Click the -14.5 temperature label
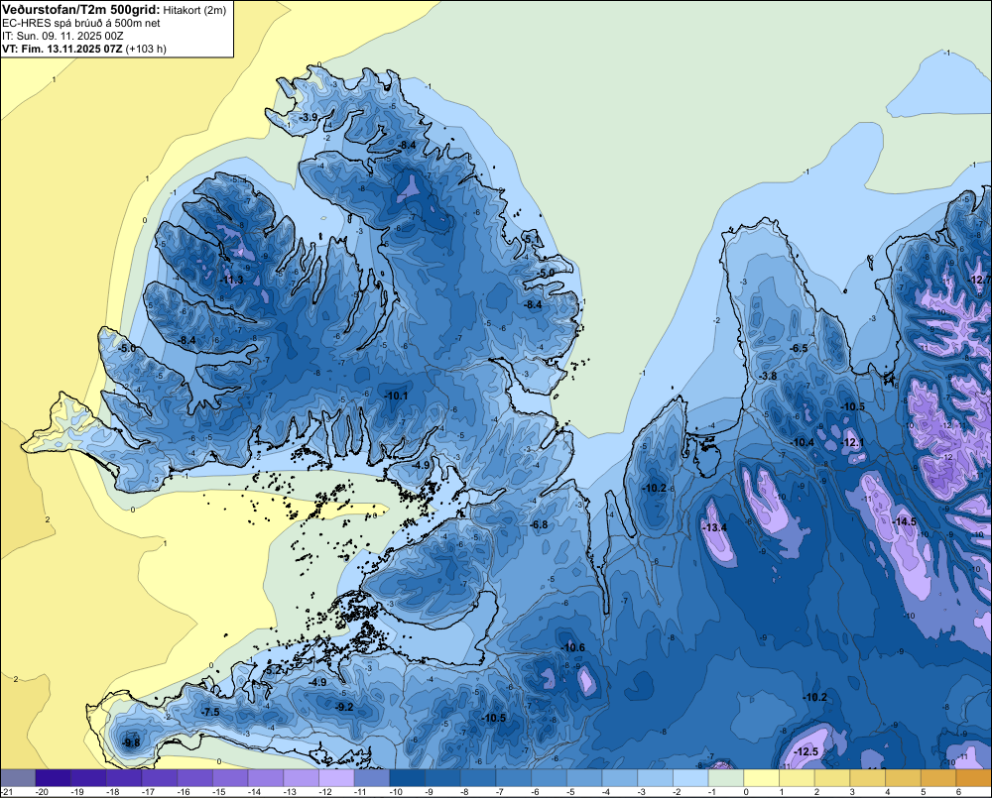The image size is (992, 798). 904,521
